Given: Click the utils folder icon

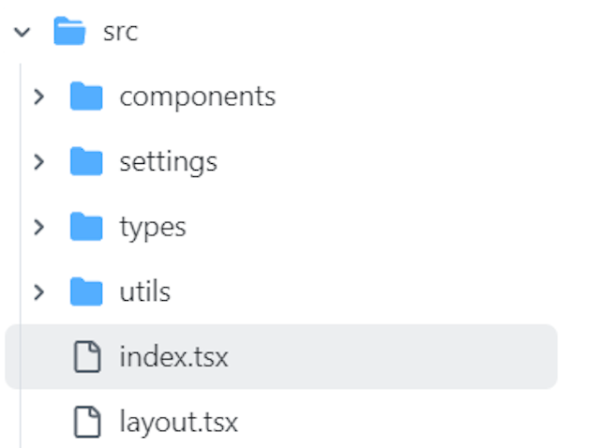Looking at the screenshot, I should (86, 291).
